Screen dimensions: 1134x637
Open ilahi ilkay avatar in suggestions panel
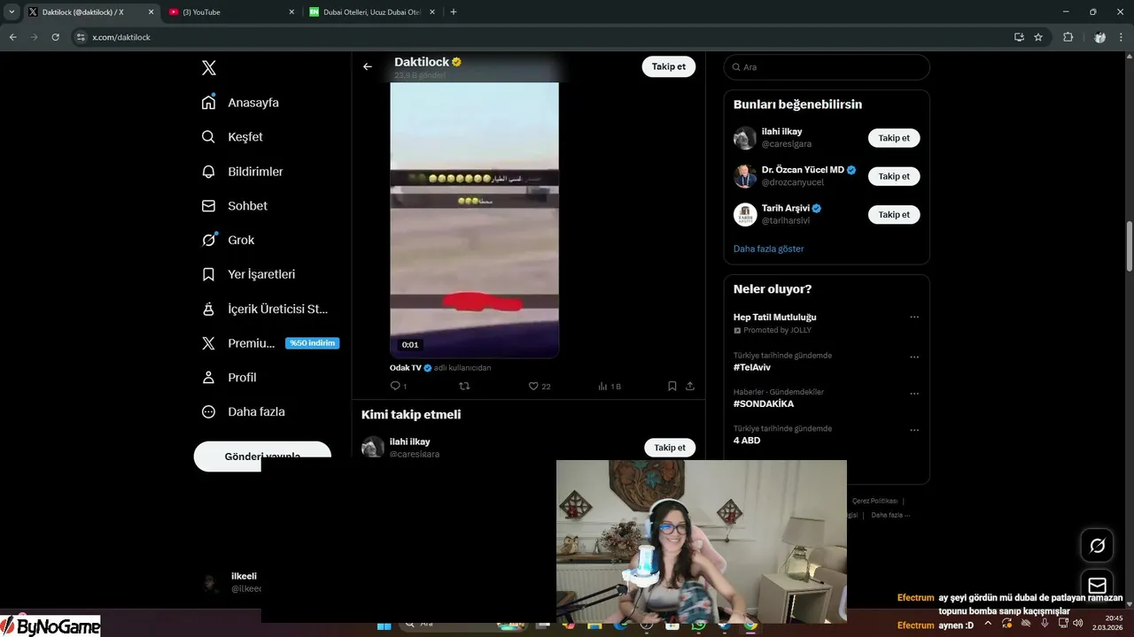point(745,138)
